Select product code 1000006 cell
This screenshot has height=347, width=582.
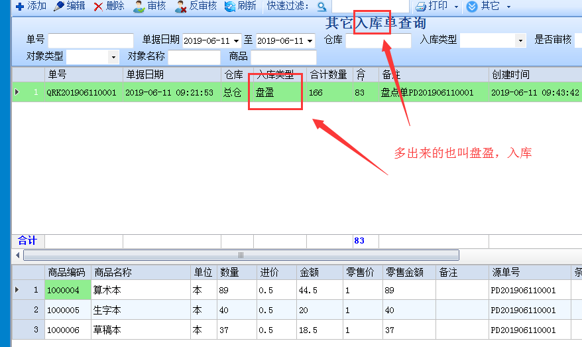[x=68, y=330]
